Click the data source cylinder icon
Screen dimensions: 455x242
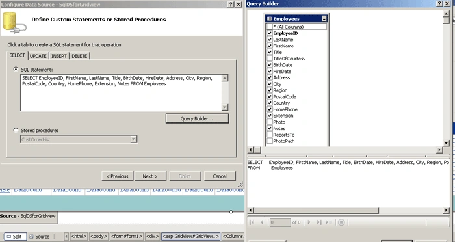pos(14,22)
